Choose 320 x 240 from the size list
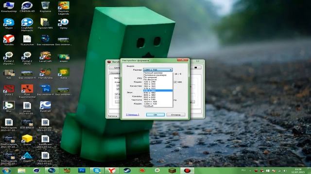The height and width of the screenshot is (174, 311). click(158, 82)
